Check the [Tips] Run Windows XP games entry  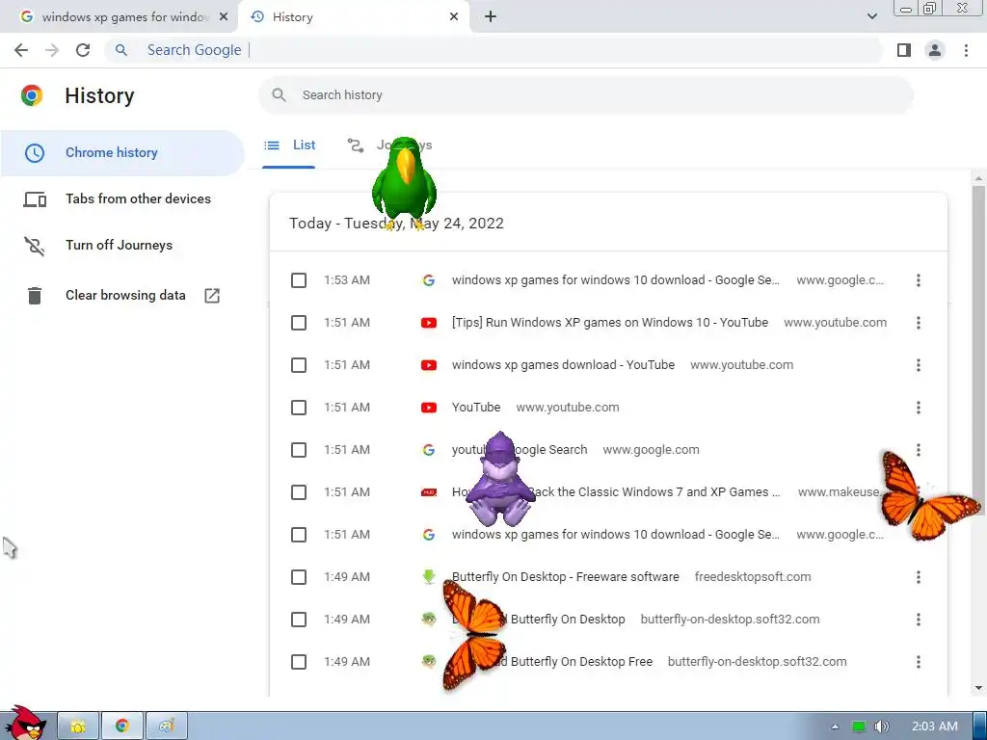(299, 323)
